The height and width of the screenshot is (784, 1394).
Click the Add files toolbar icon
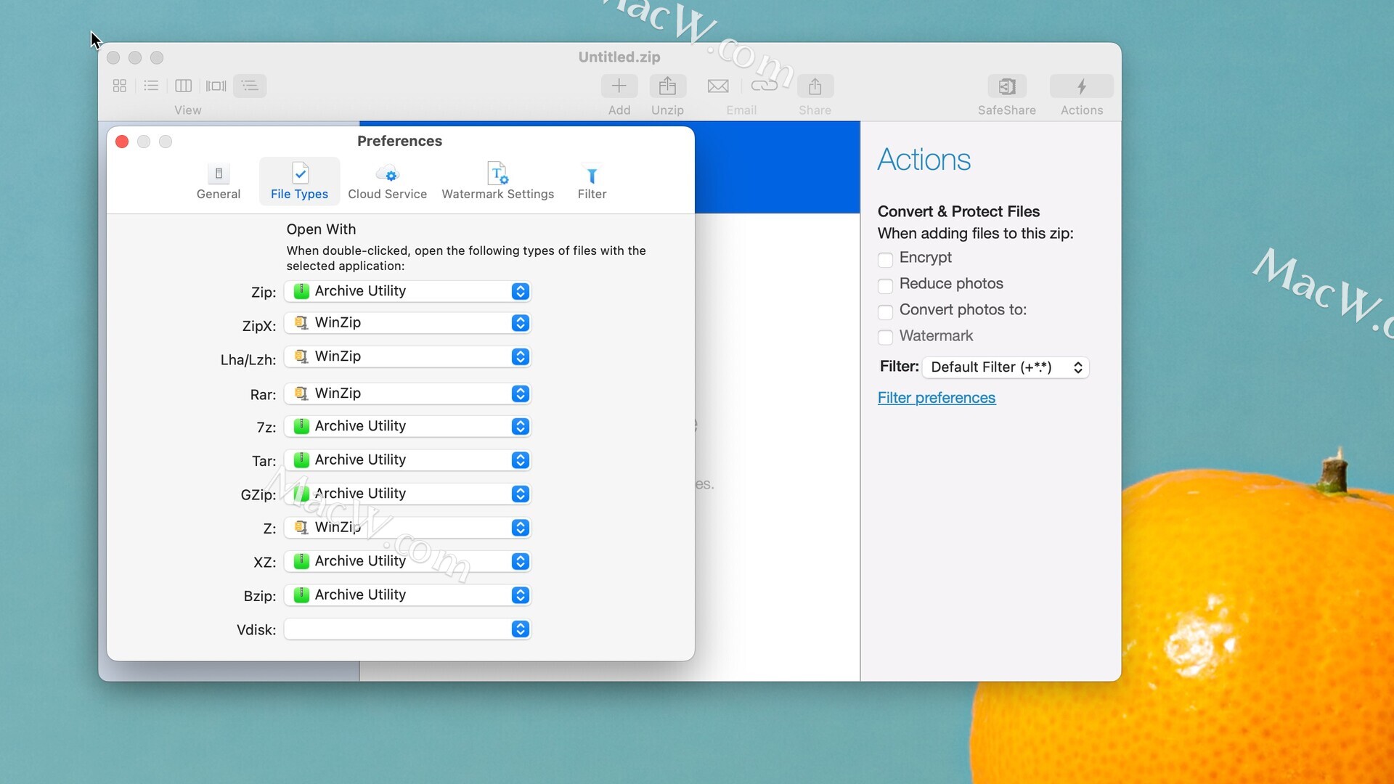[619, 86]
